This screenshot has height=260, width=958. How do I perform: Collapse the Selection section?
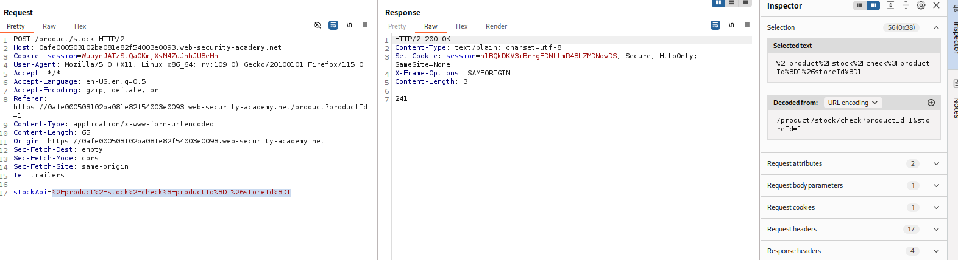tap(936, 27)
